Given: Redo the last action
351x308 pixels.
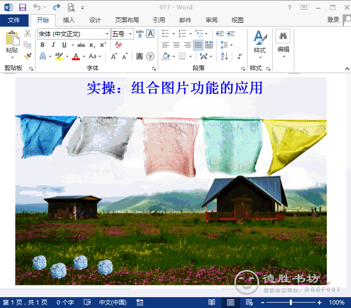Looking at the screenshot, I should pos(57,7).
